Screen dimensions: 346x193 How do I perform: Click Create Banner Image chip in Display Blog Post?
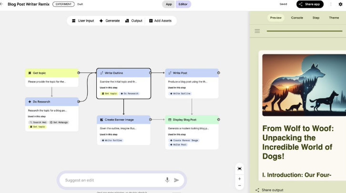[184, 140]
